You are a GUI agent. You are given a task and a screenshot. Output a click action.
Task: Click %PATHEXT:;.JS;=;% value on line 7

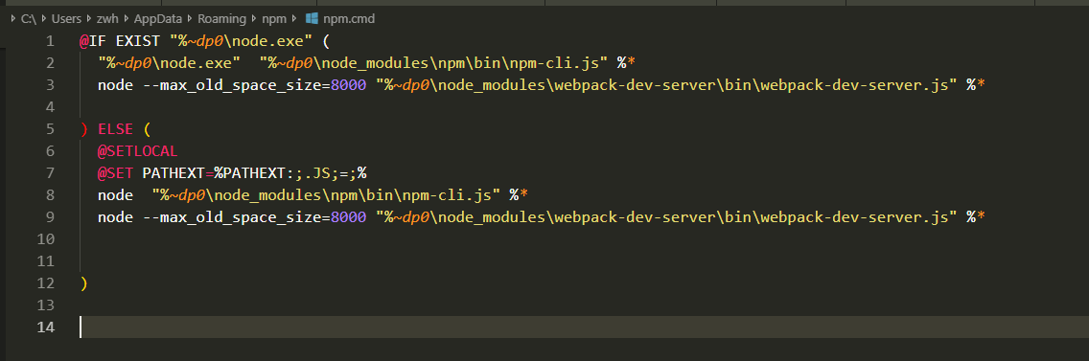[x=290, y=173]
